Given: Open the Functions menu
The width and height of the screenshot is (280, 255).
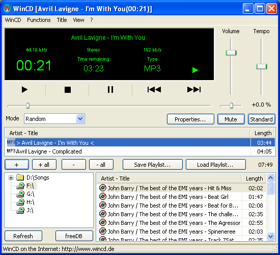Looking at the screenshot, I should [x=39, y=20].
